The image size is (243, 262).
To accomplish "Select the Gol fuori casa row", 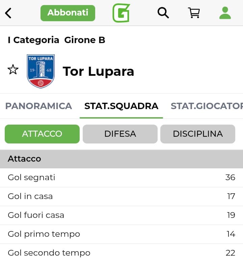I will coord(122,215).
